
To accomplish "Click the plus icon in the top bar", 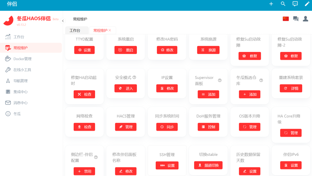I will [x=271, y=4].
